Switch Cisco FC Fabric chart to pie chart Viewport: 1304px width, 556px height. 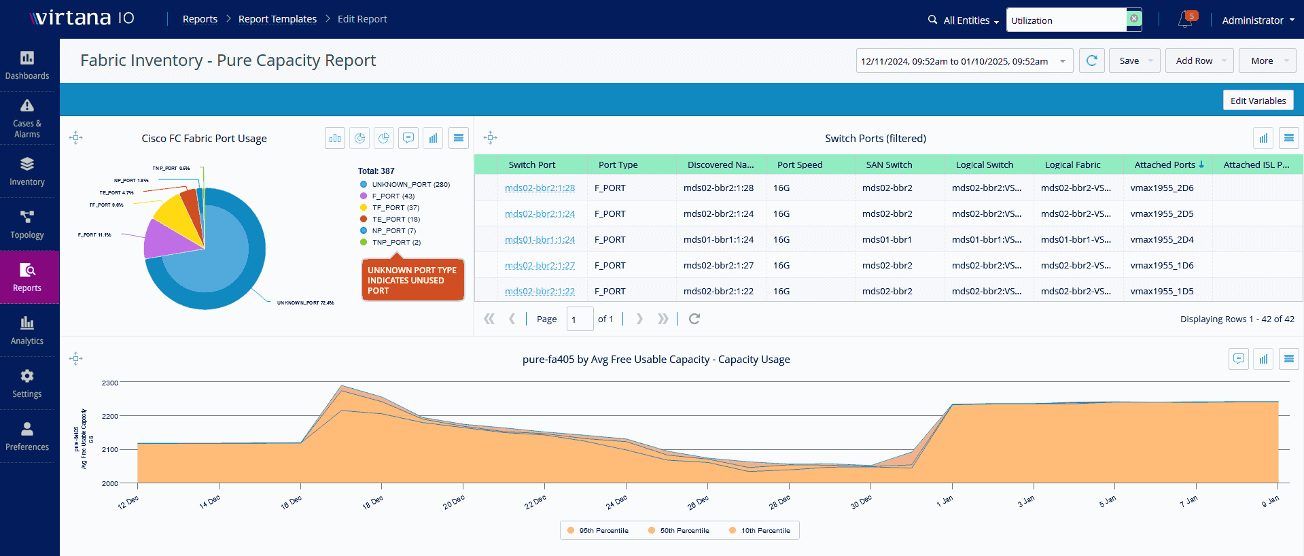point(384,138)
